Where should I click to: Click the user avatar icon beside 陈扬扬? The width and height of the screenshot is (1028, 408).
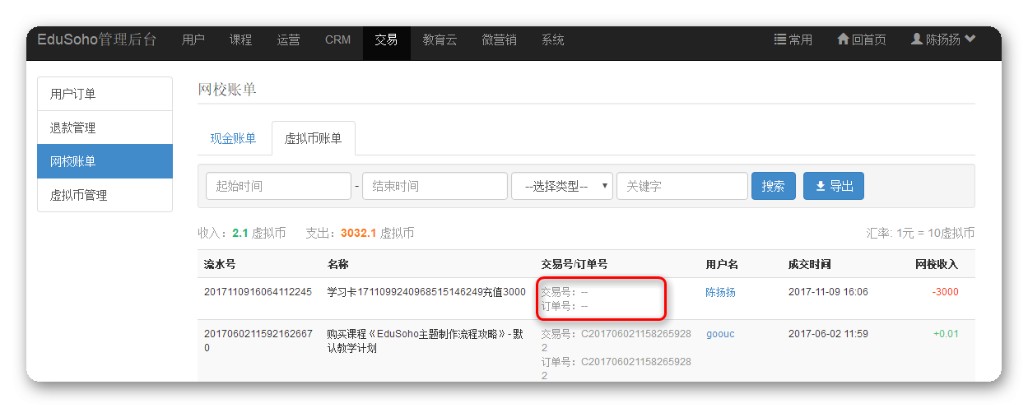[916, 39]
